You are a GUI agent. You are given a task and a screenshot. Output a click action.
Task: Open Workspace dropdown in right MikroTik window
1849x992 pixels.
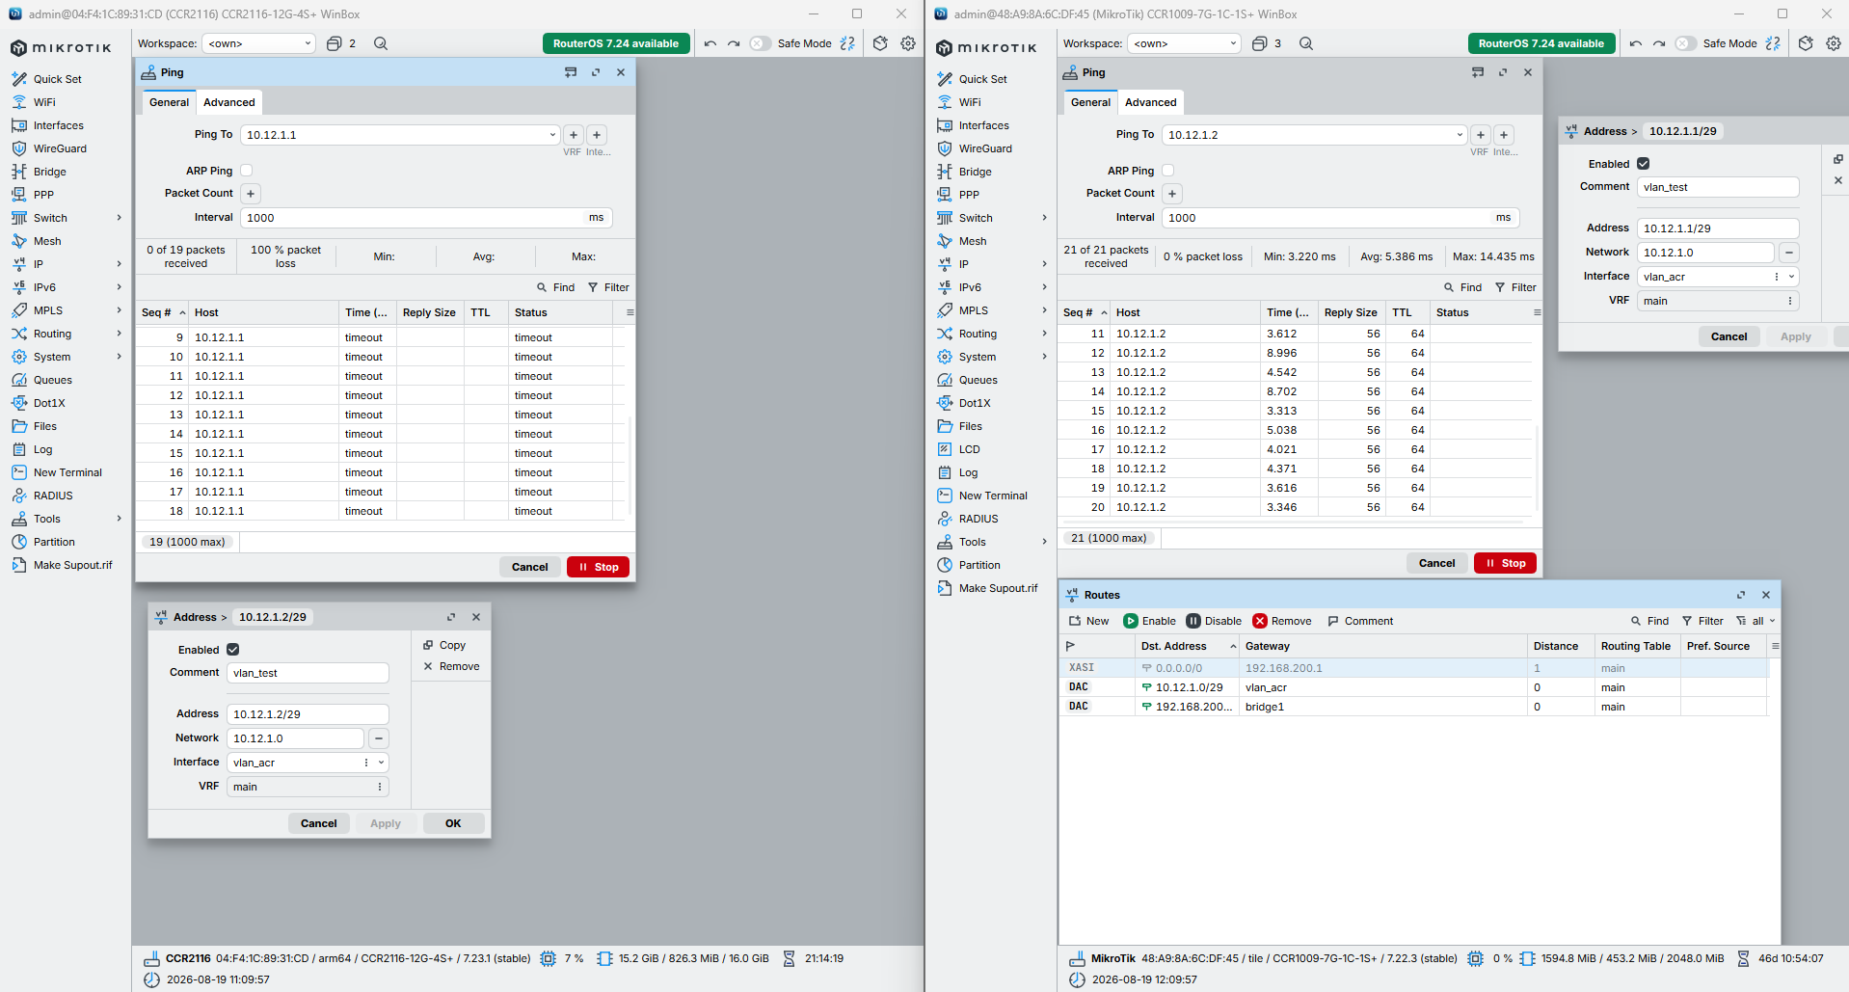pyautogui.click(x=1184, y=43)
